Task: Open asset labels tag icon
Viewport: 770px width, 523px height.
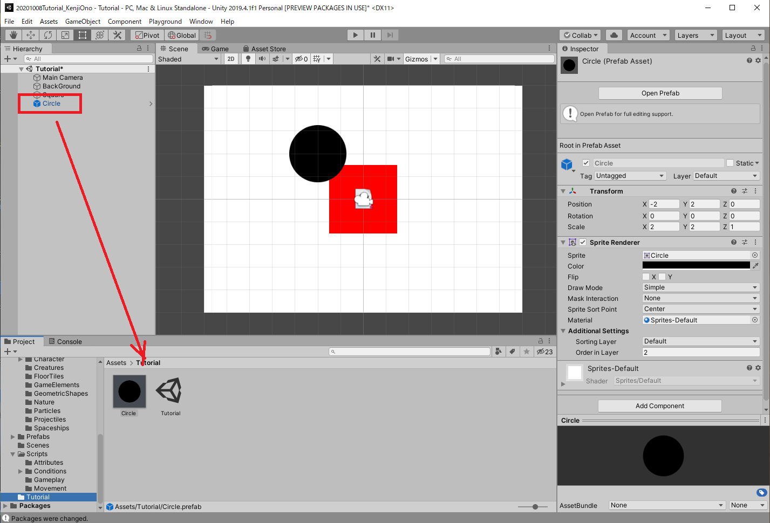Action: pos(761,492)
